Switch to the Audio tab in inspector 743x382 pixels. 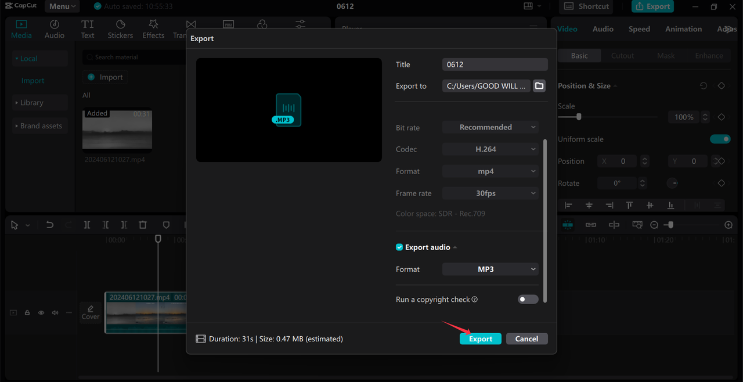click(603, 29)
